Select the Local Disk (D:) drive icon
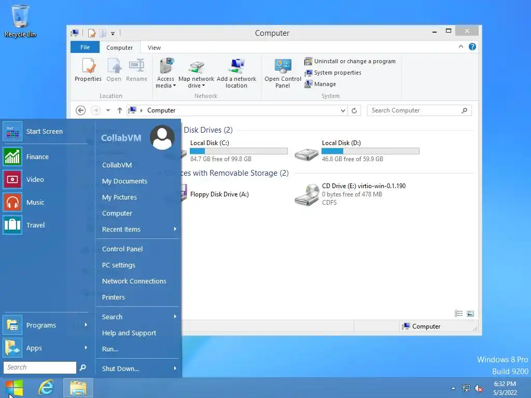The width and height of the screenshot is (531, 398). tap(306, 154)
